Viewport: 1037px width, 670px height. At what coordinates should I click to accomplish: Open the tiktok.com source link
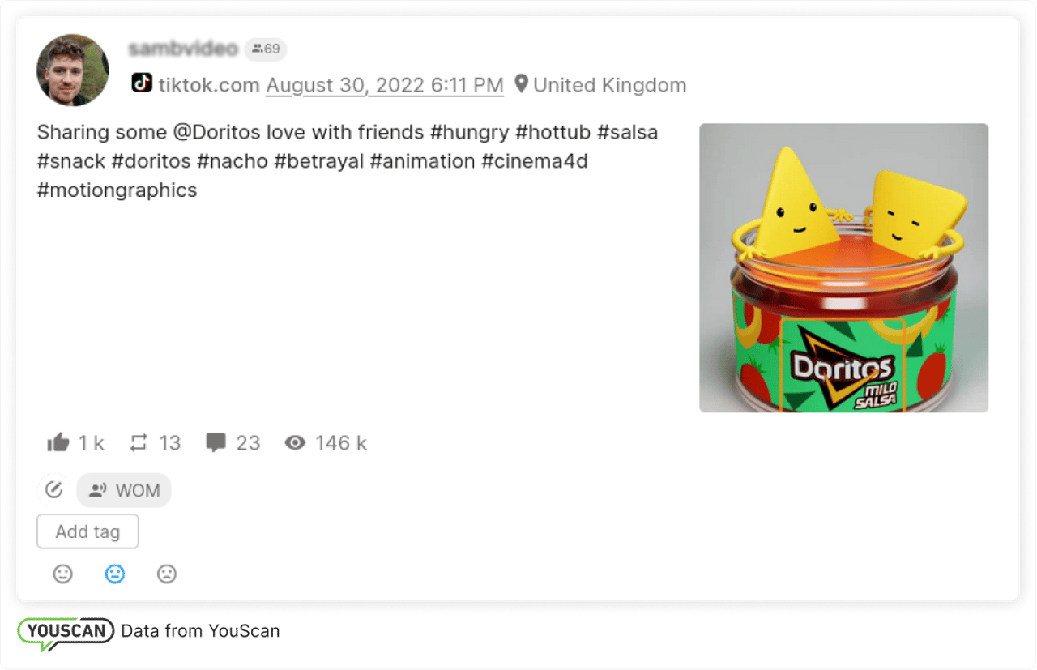click(x=209, y=84)
